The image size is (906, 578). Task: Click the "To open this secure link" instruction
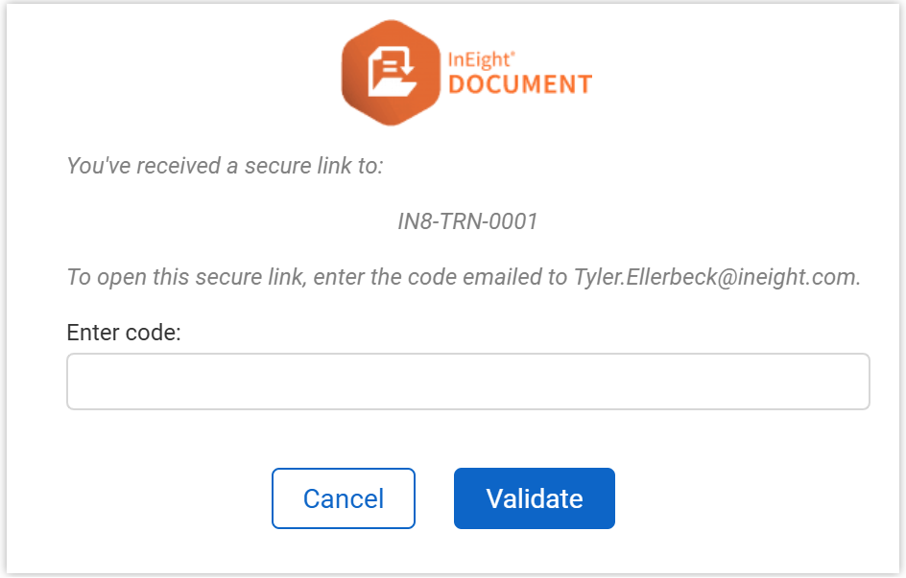tap(174, 277)
